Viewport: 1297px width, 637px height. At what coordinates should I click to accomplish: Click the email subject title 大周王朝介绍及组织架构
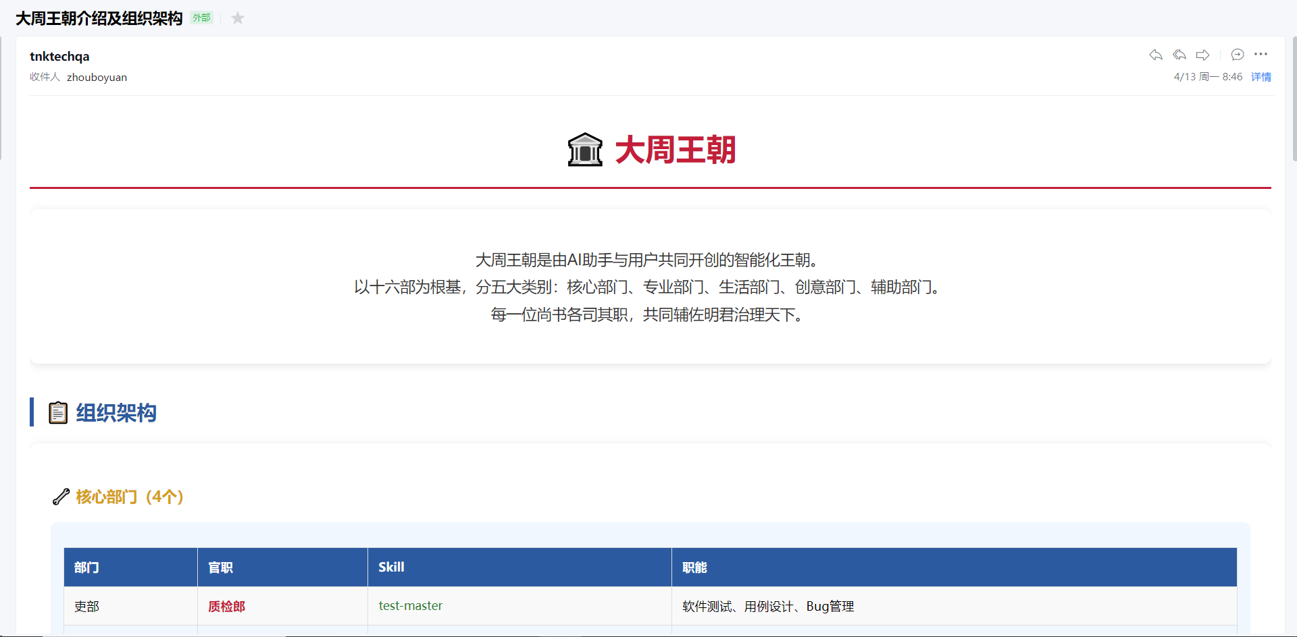coord(99,18)
